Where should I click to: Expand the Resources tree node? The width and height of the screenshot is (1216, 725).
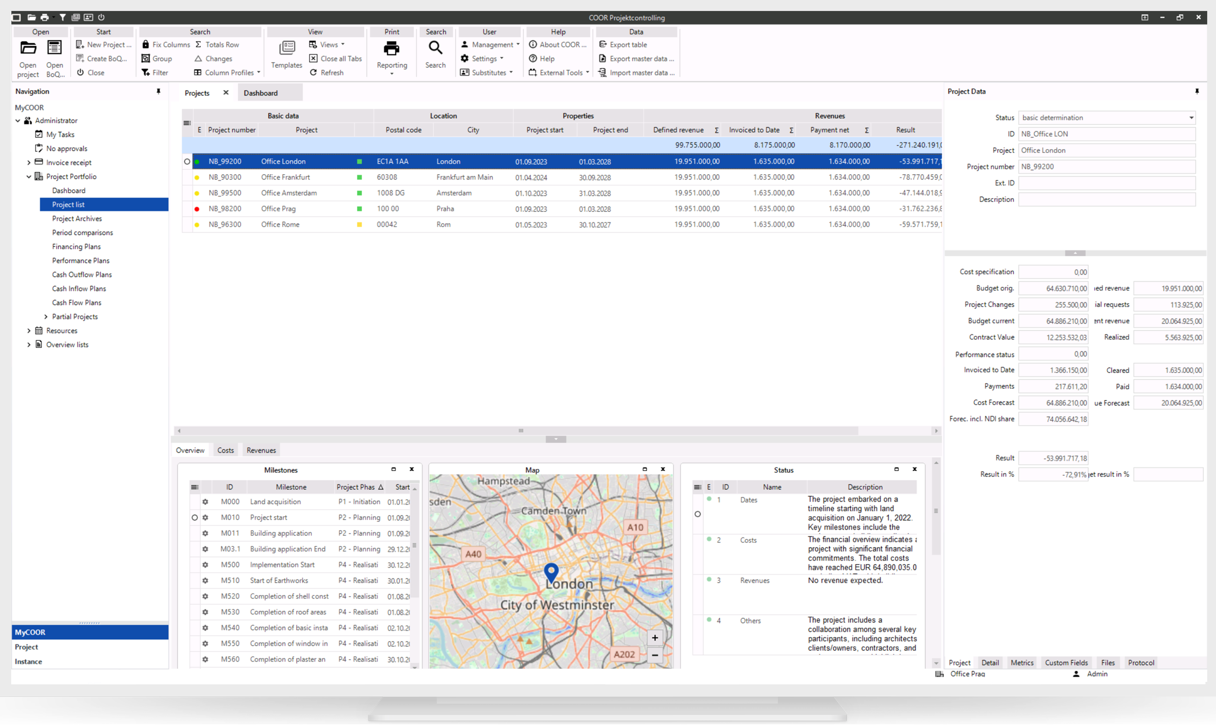point(29,331)
